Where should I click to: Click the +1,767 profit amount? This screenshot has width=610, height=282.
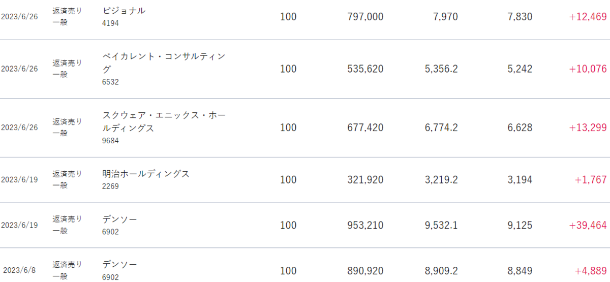click(x=591, y=180)
